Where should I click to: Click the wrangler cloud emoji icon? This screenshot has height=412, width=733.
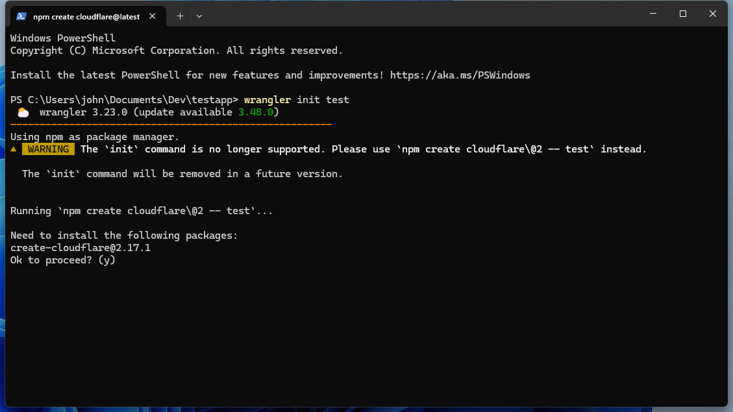(x=23, y=112)
